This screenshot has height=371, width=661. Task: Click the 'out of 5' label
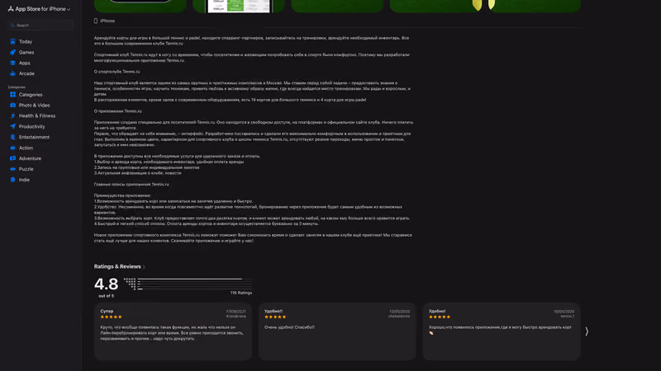pos(107,296)
